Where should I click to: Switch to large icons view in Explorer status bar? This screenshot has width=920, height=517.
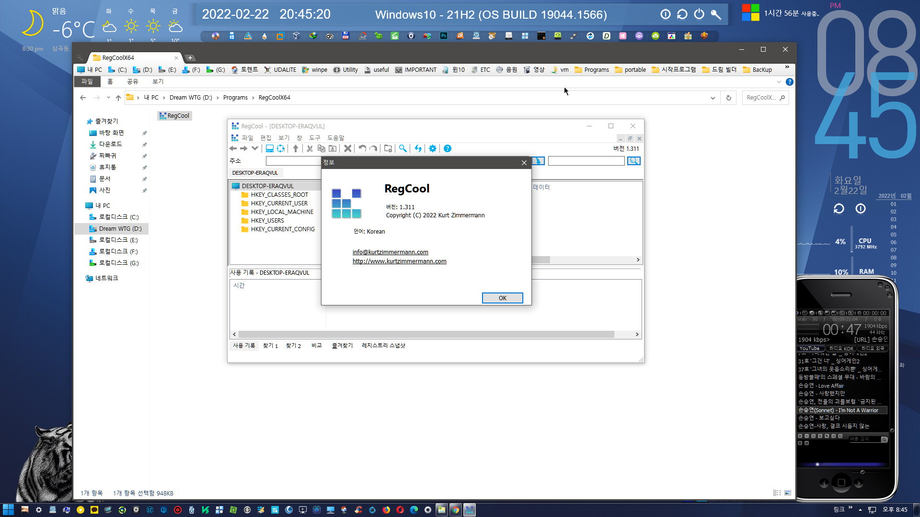788,493
